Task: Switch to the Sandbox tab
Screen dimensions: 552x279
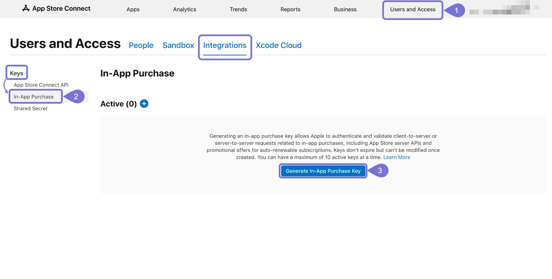Action: point(178,45)
